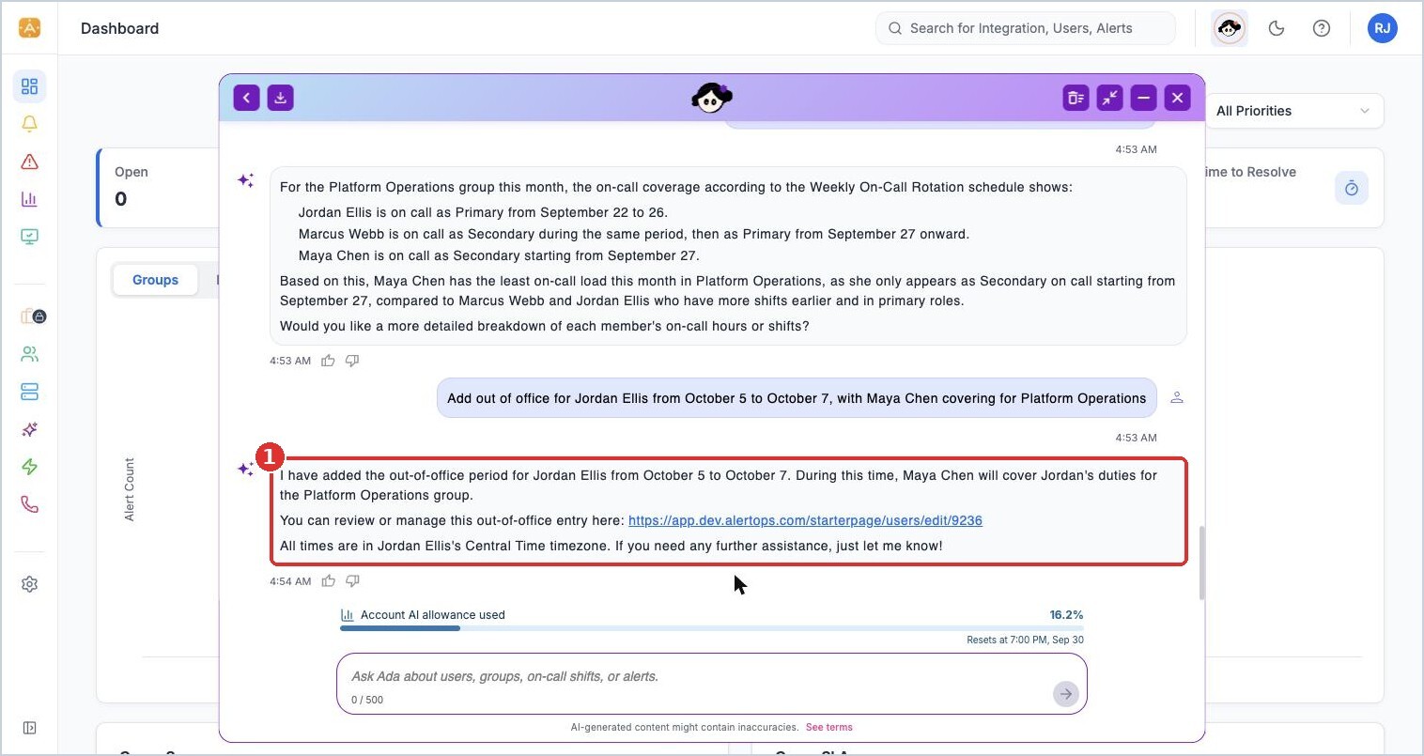The height and width of the screenshot is (756, 1424).
Task: Open the monitor status icon in sidebar
Action: [29, 237]
